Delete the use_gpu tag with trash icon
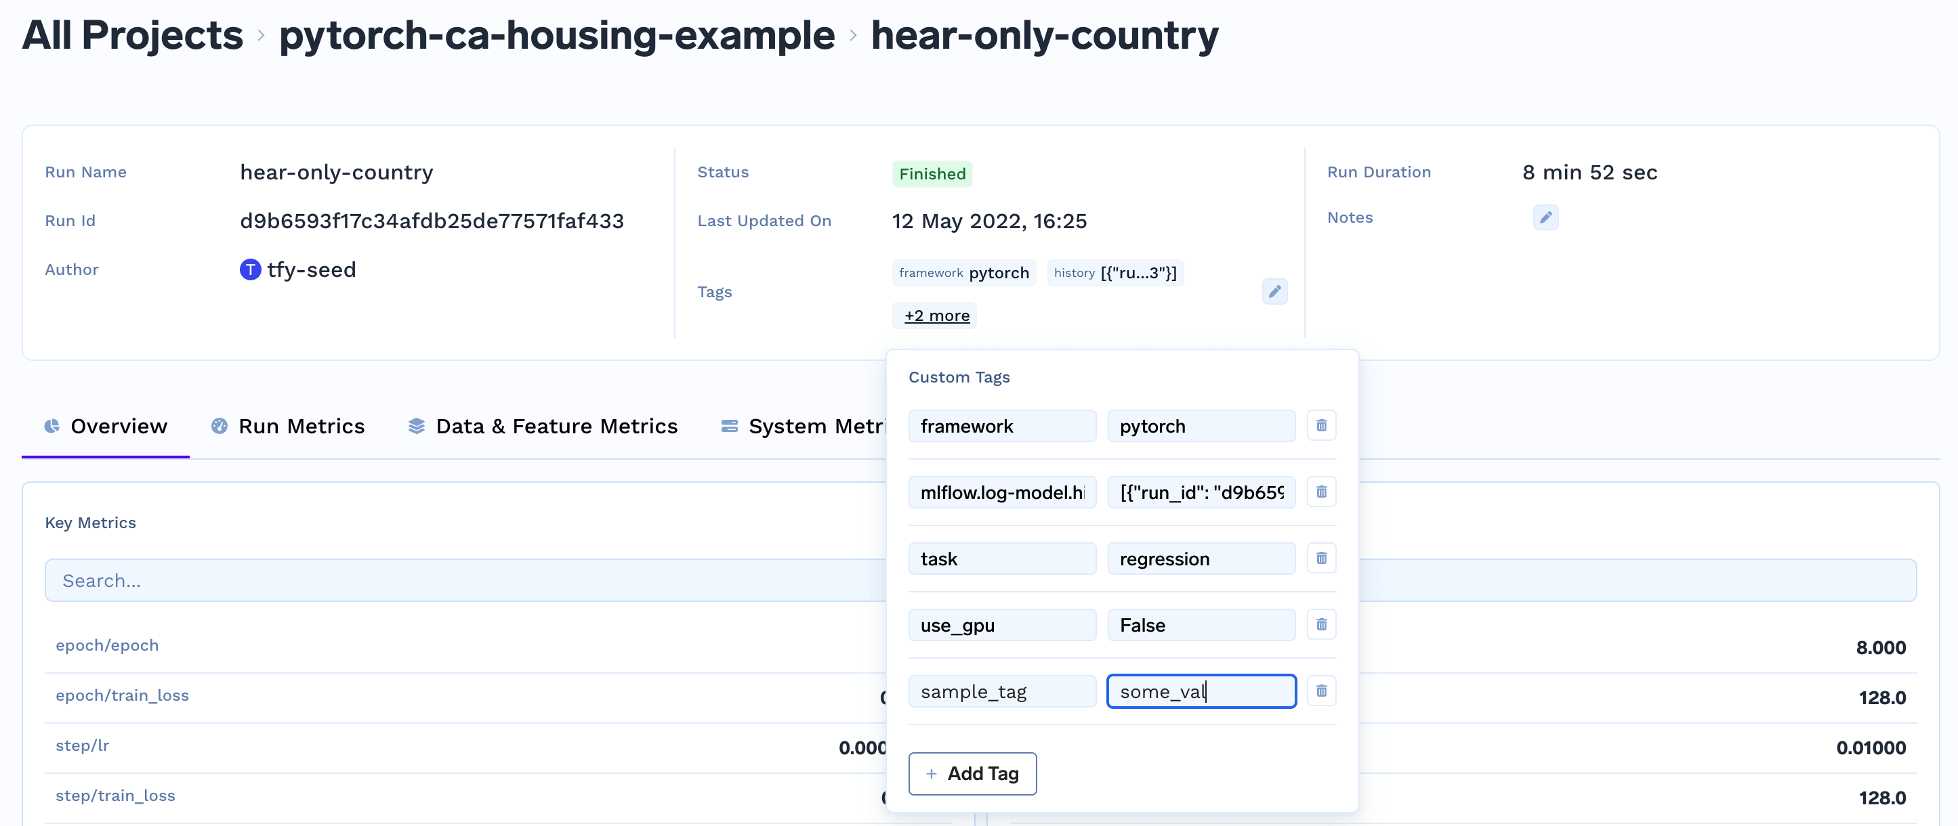 (1321, 625)
